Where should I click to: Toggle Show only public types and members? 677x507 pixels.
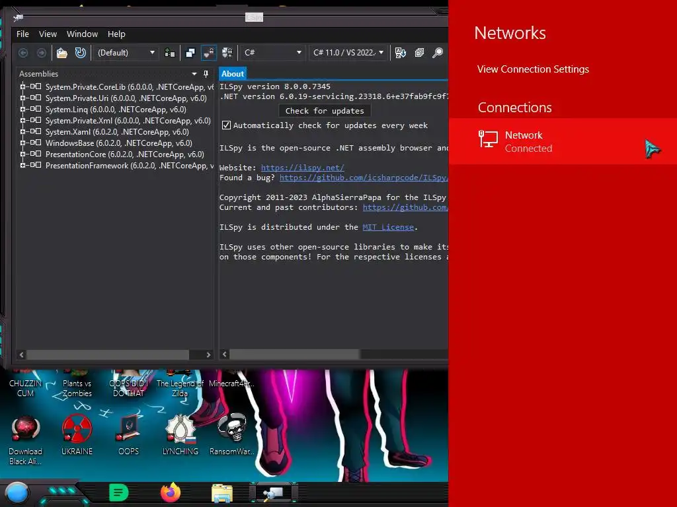point(190,53)
